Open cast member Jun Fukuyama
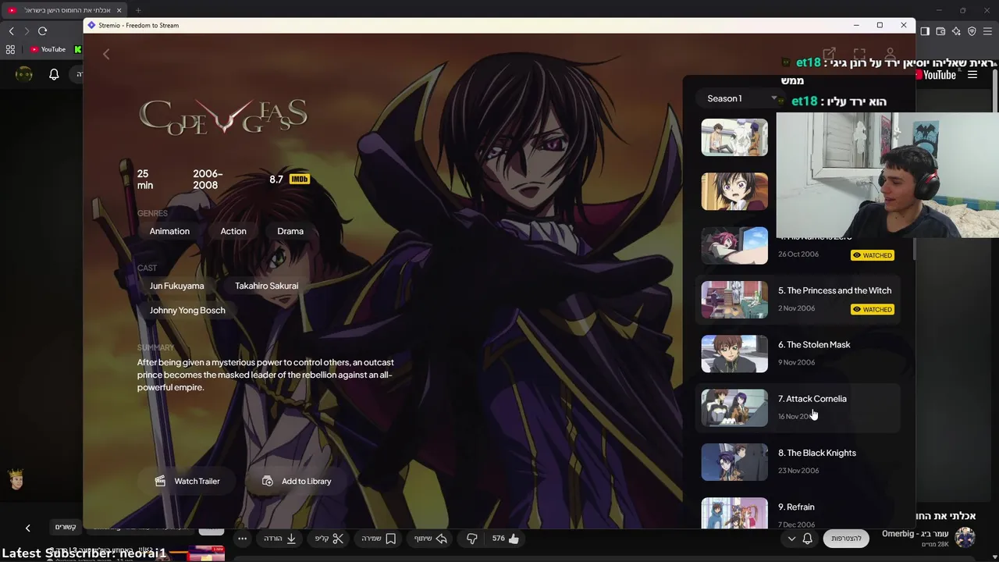999x562 pixels. [x=176, y=286]
